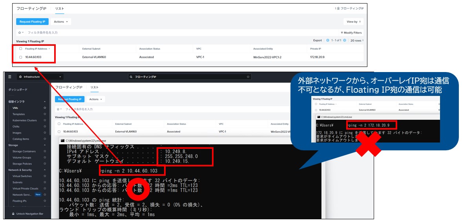The width and height of the screenshot is (462, 222).
Task: Select the 10.44.60.103 row checkbox in lower table
Action: pos(59,132)
